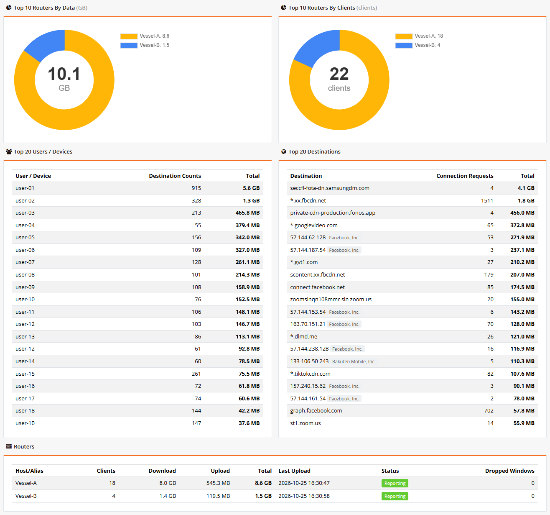Screen dimensions: 550x515
Task: Click the pie chart icon beside Top 10 Routers By Data
Action: coord(9,8)
